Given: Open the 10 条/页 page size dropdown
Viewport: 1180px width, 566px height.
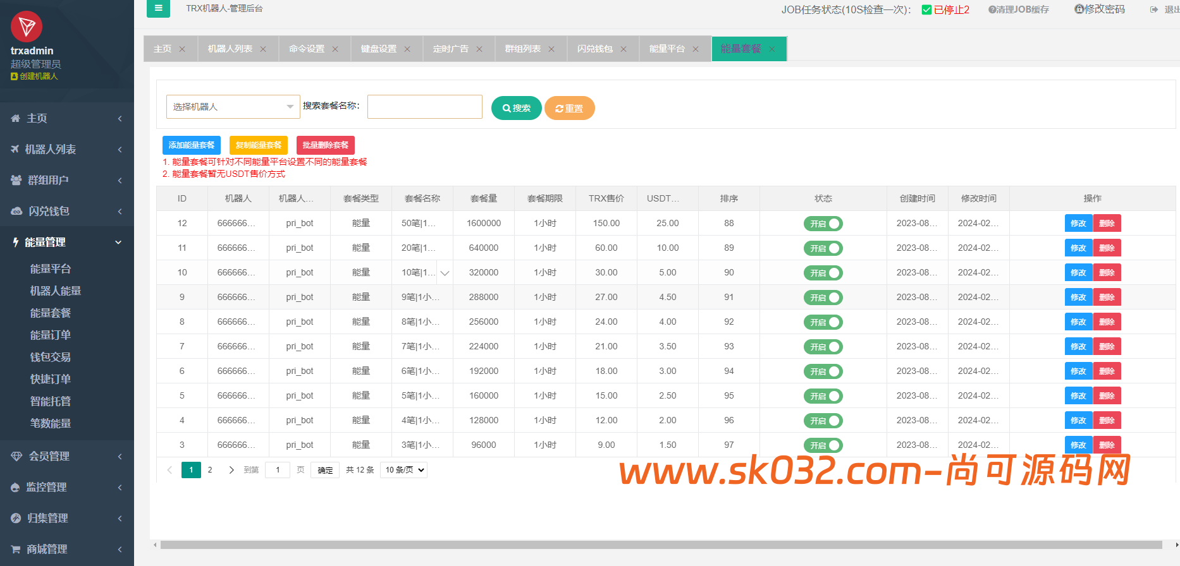Looking at the screenshot, I should tap(403, 470).
